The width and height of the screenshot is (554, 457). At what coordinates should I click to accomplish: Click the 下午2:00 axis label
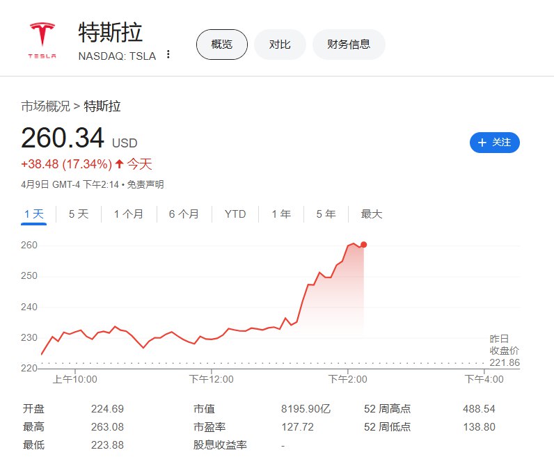pos(348,379)
